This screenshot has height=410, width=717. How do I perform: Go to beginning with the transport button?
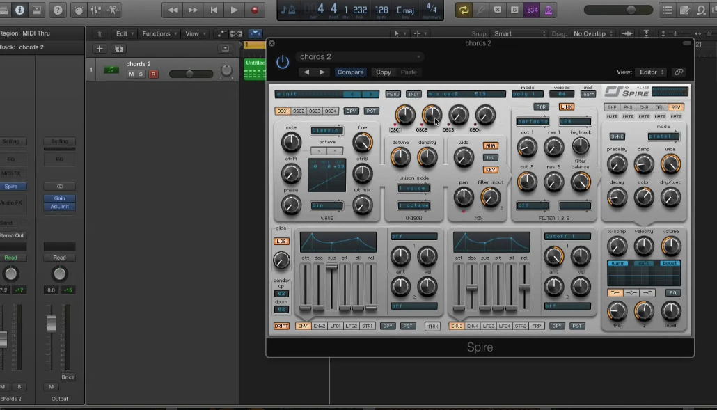[x=214, y=10]
